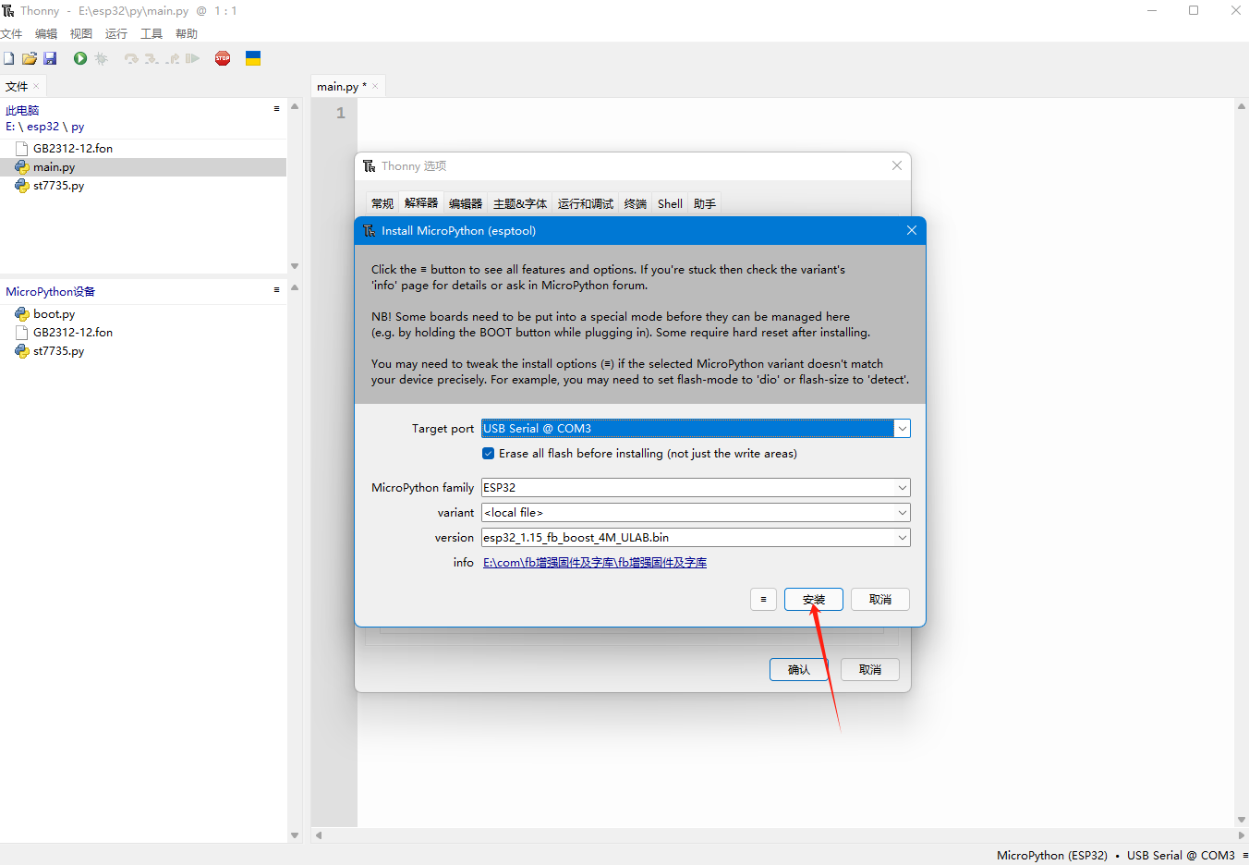
Task: Click the Save floppy disk icon
Action: click(x=50, y=58)
